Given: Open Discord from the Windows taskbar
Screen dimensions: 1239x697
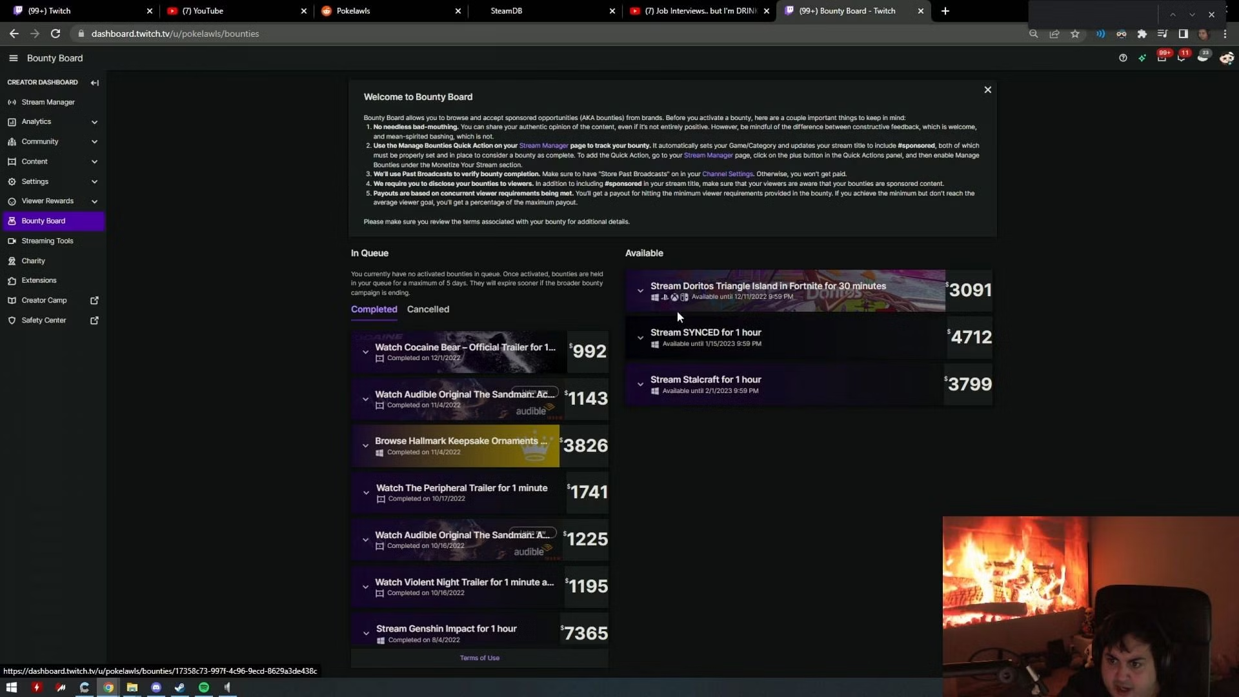Looking at the screenshot, I should pos(156,687).
